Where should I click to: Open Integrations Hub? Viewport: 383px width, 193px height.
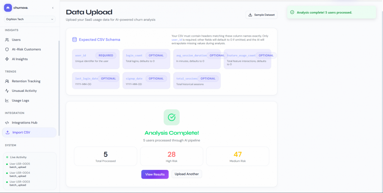click(x=29, y=123)
